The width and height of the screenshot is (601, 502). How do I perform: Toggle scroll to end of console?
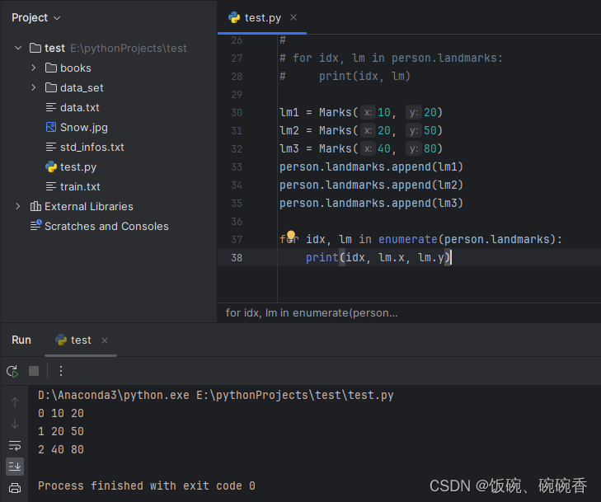[15, 467]
